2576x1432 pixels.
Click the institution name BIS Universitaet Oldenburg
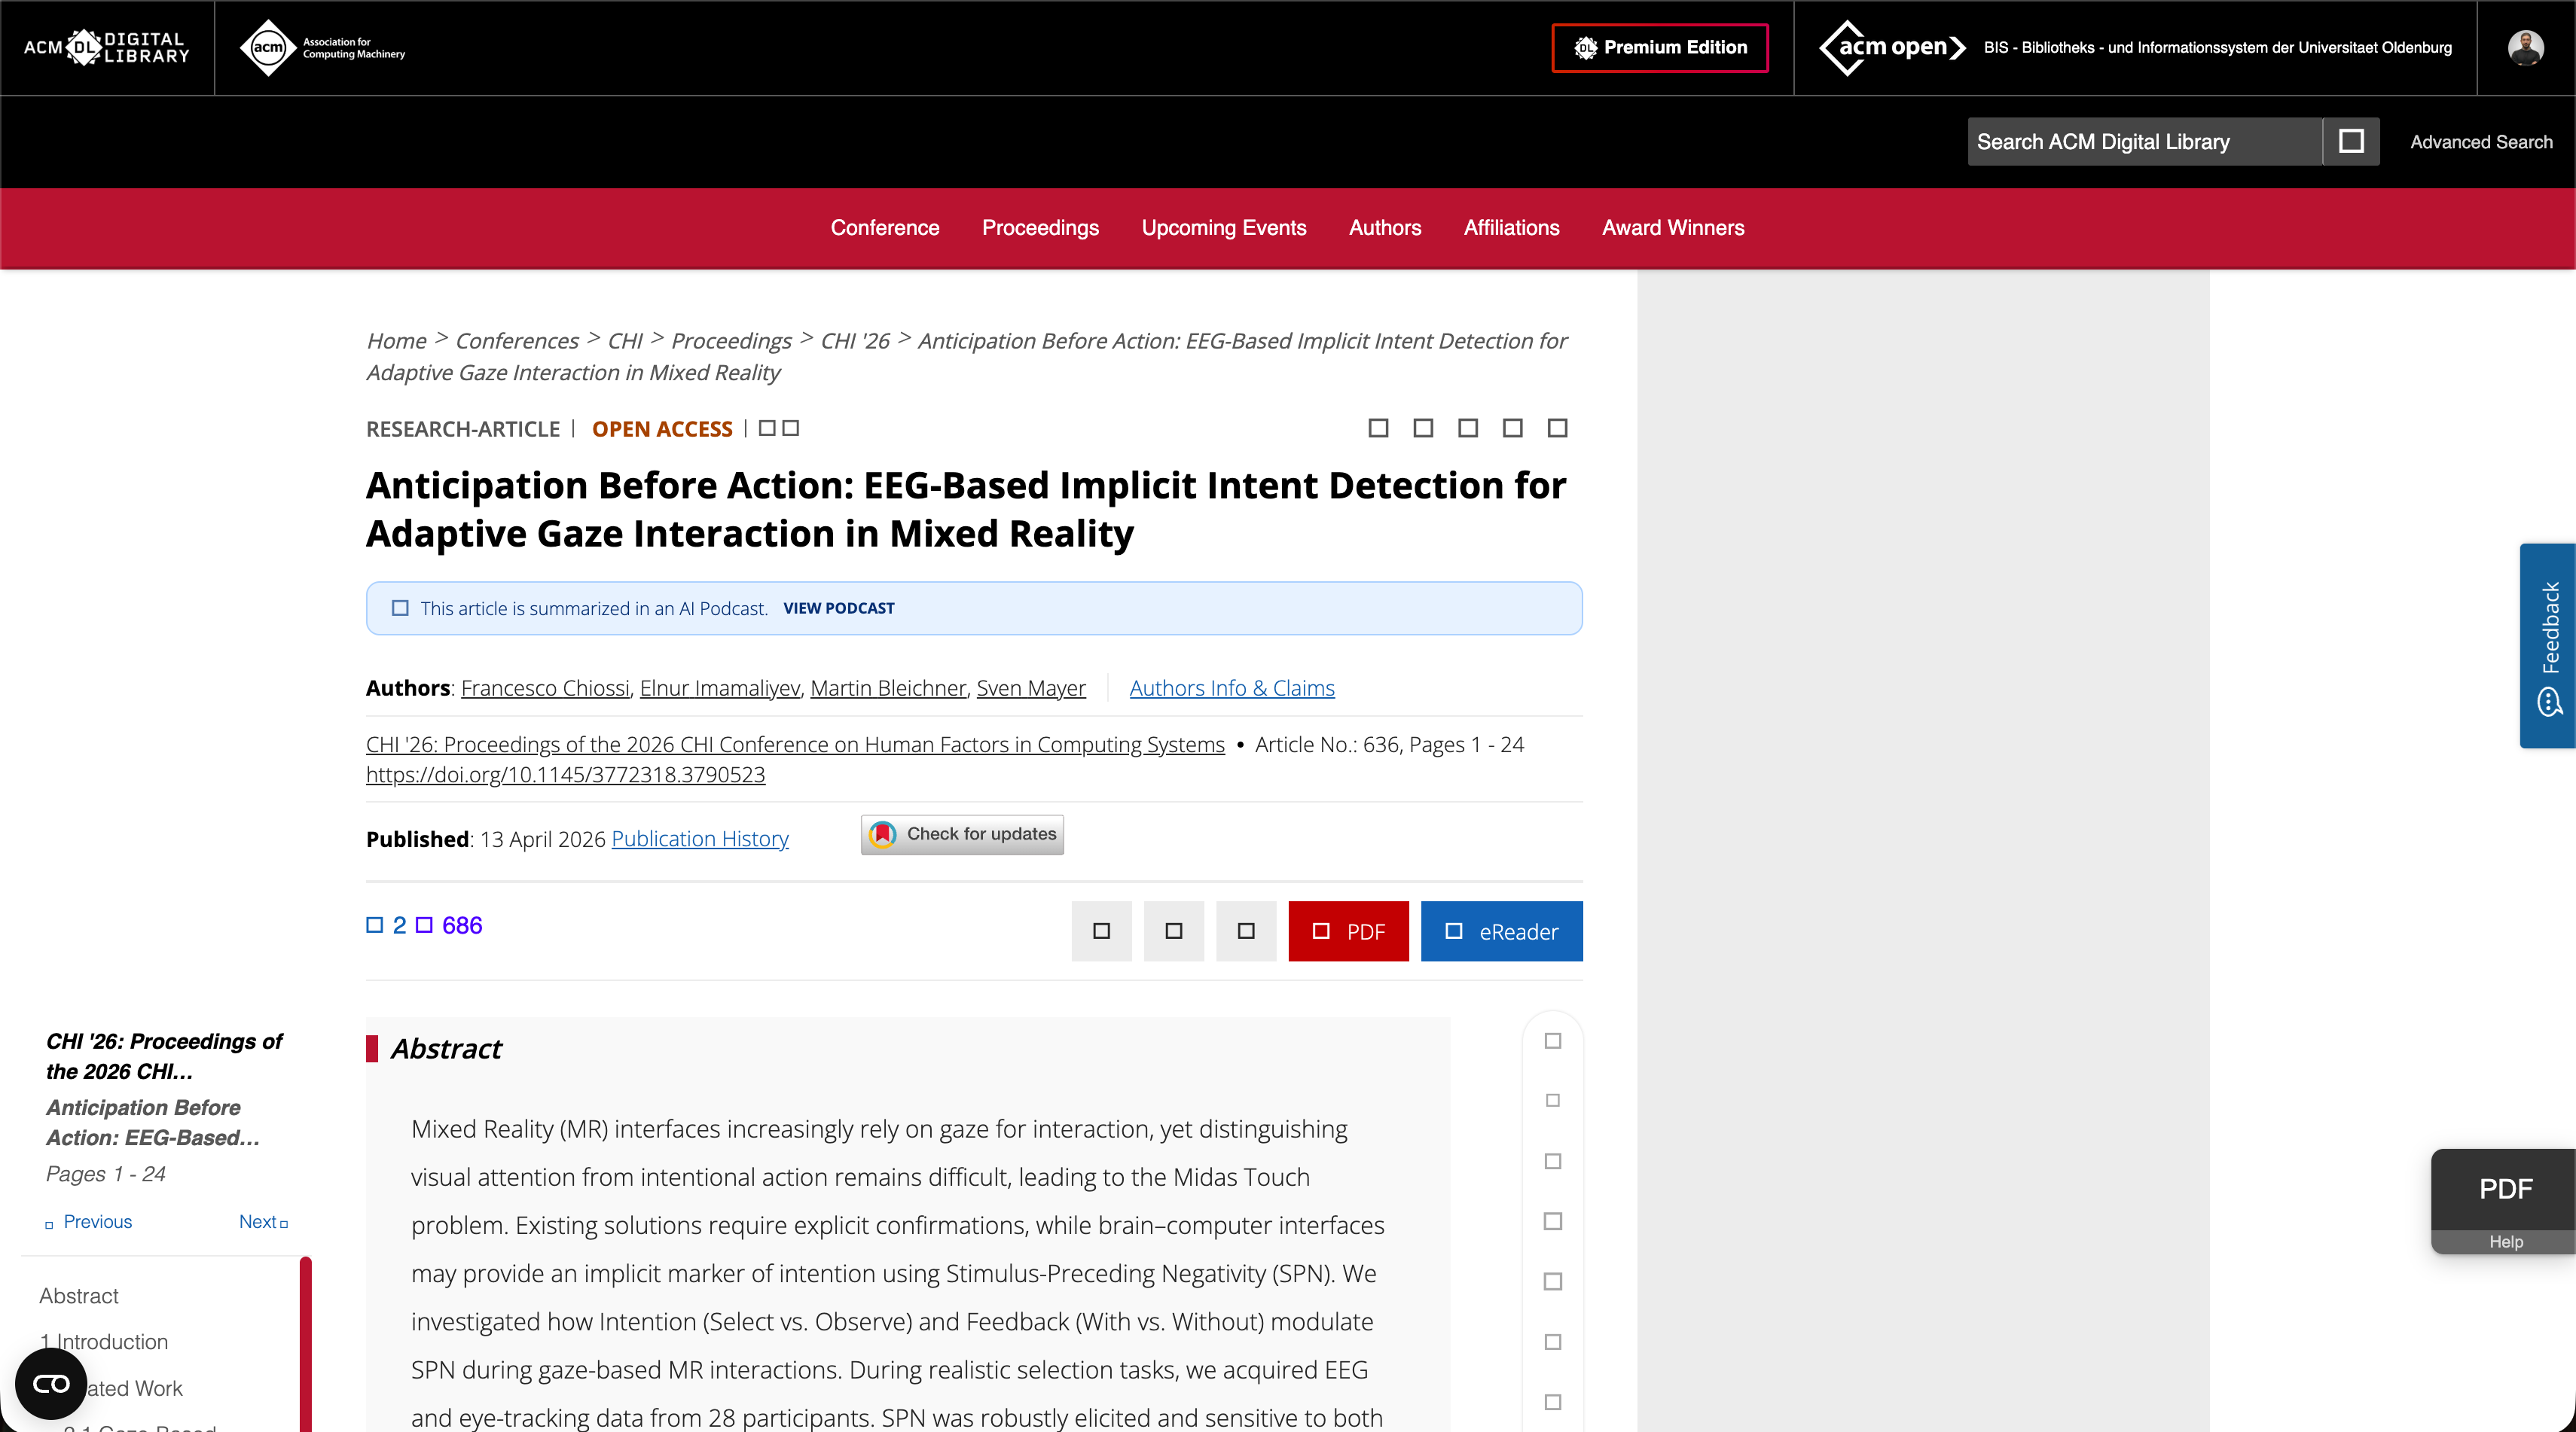click(x=2217, y=47)
